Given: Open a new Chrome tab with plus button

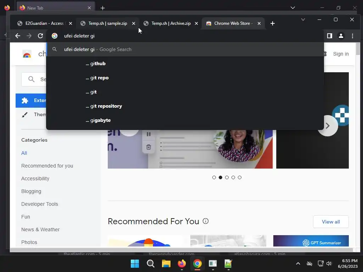Looking at the screenshot, I should (x=273, y=23).
